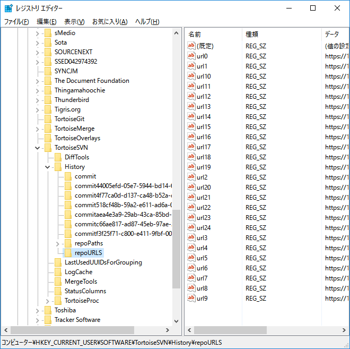
Task: Click the url9 string value icon
Action: [191, 298]
